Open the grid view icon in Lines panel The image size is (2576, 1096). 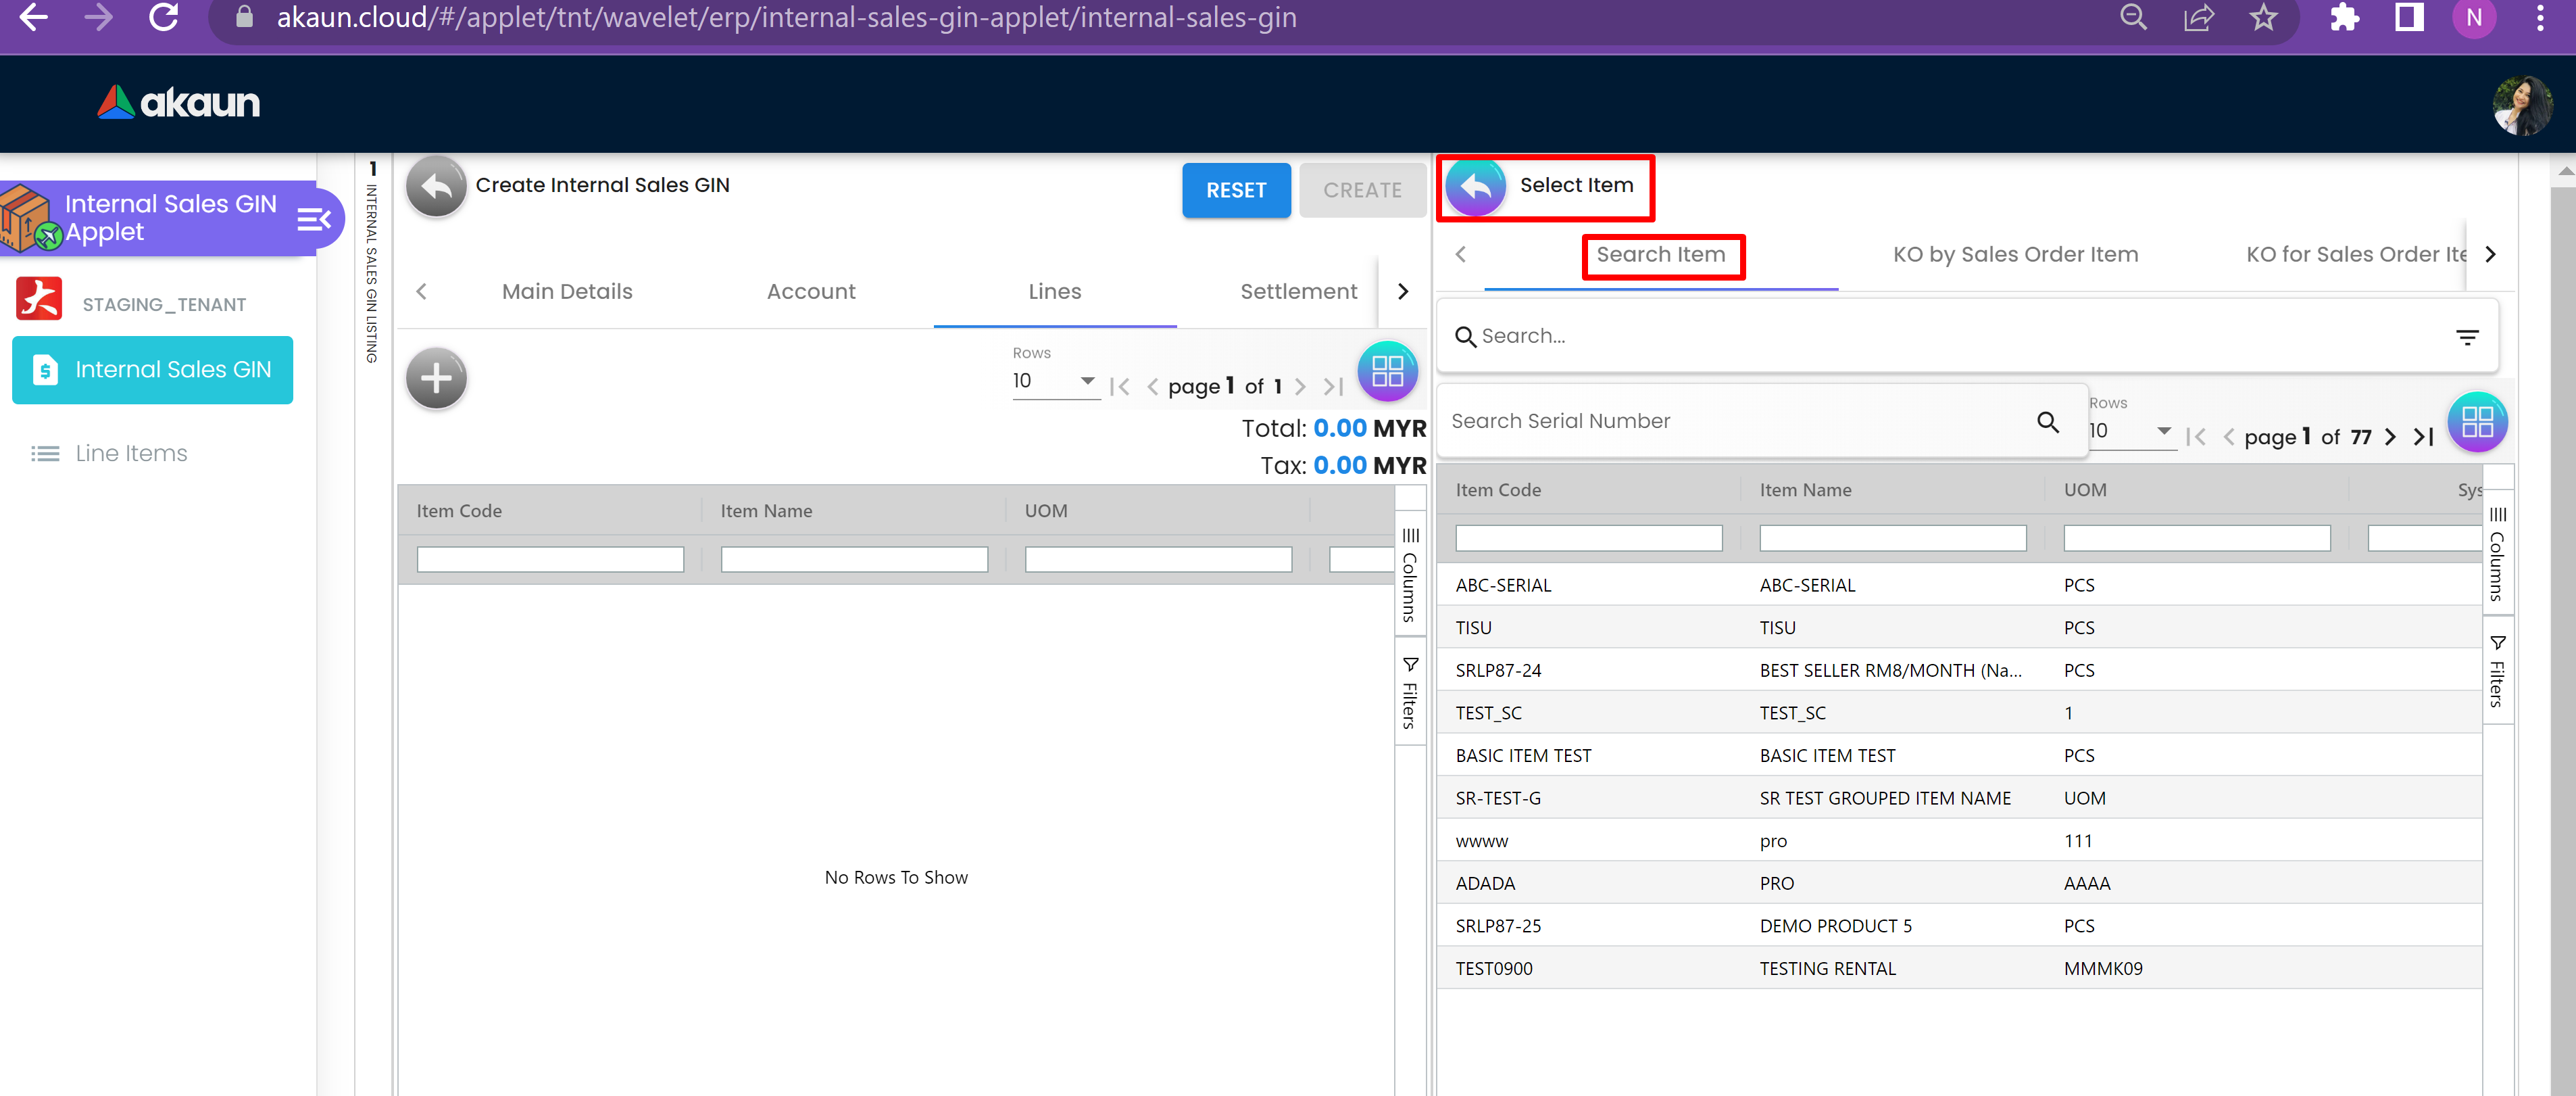(x=1387, y=371)
